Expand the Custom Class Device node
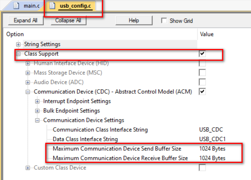251x180 pixels. pyautogui.click(x=28, y=168)
